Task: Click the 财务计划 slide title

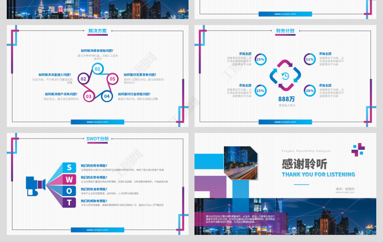Action: coord(285,31)
